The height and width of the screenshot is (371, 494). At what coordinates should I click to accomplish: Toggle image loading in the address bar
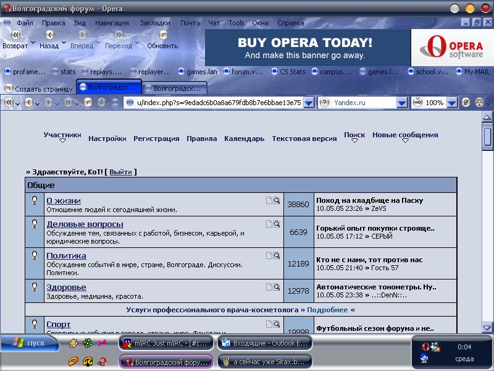click(x=466, y=103)
